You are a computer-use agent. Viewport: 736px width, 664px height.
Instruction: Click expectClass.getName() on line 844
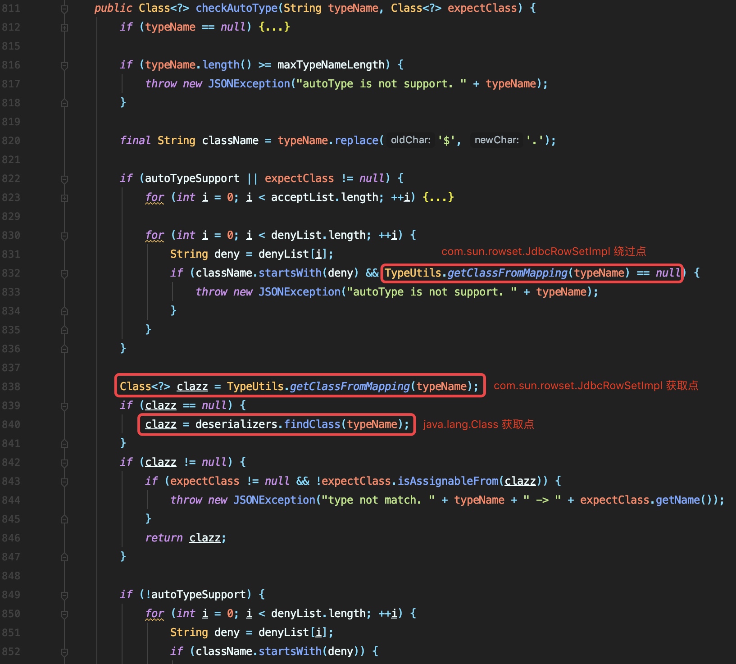click(x=646, y=500)
